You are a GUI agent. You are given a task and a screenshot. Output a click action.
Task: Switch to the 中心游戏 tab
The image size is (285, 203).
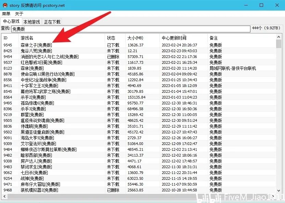coord(11,21)
